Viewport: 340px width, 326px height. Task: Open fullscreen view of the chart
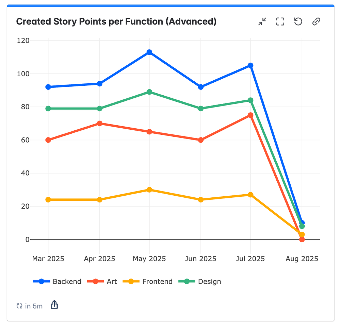[280, 21]
